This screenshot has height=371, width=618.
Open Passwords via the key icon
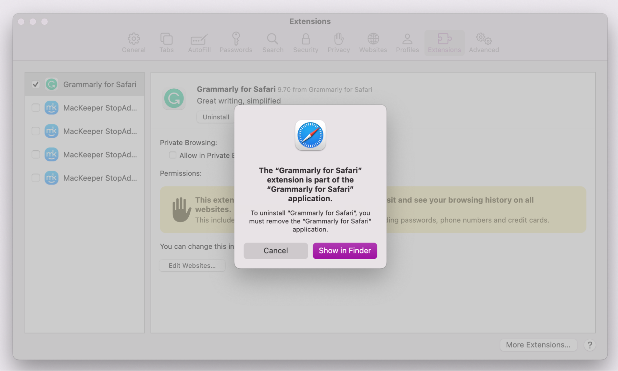pos(236,43)
